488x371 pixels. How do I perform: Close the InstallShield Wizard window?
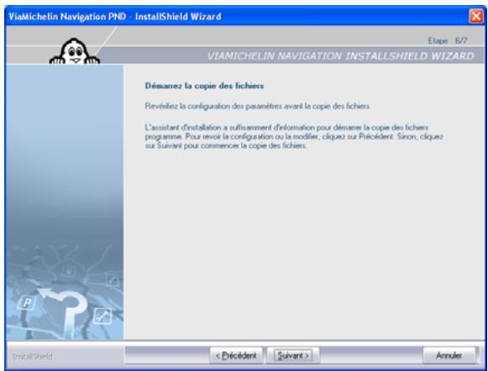point(476,16)
